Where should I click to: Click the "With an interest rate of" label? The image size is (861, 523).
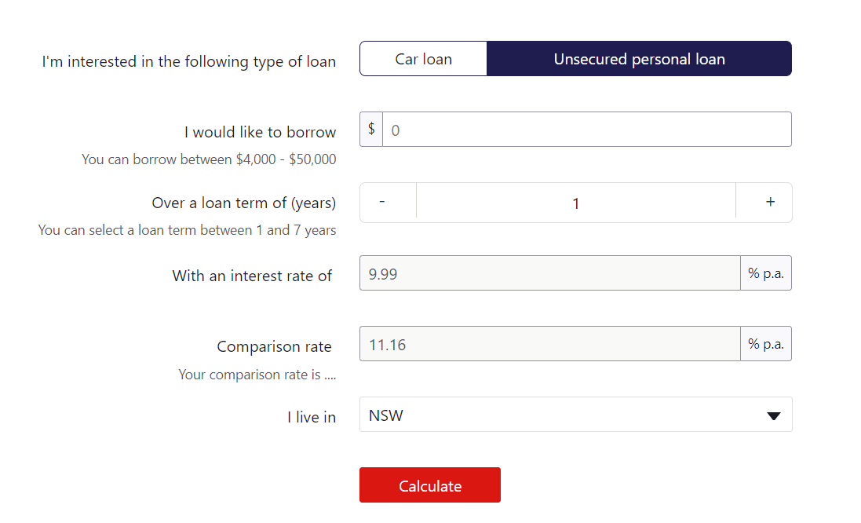coord(252,276)
